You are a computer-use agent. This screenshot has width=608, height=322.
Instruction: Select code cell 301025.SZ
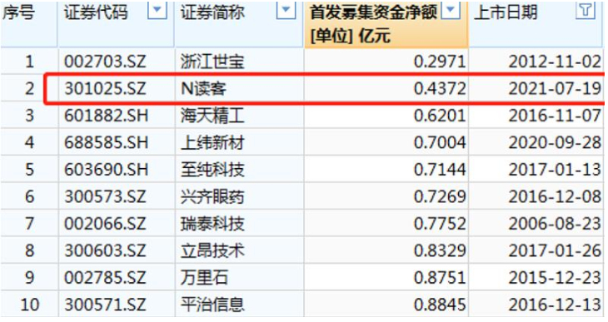105,89
